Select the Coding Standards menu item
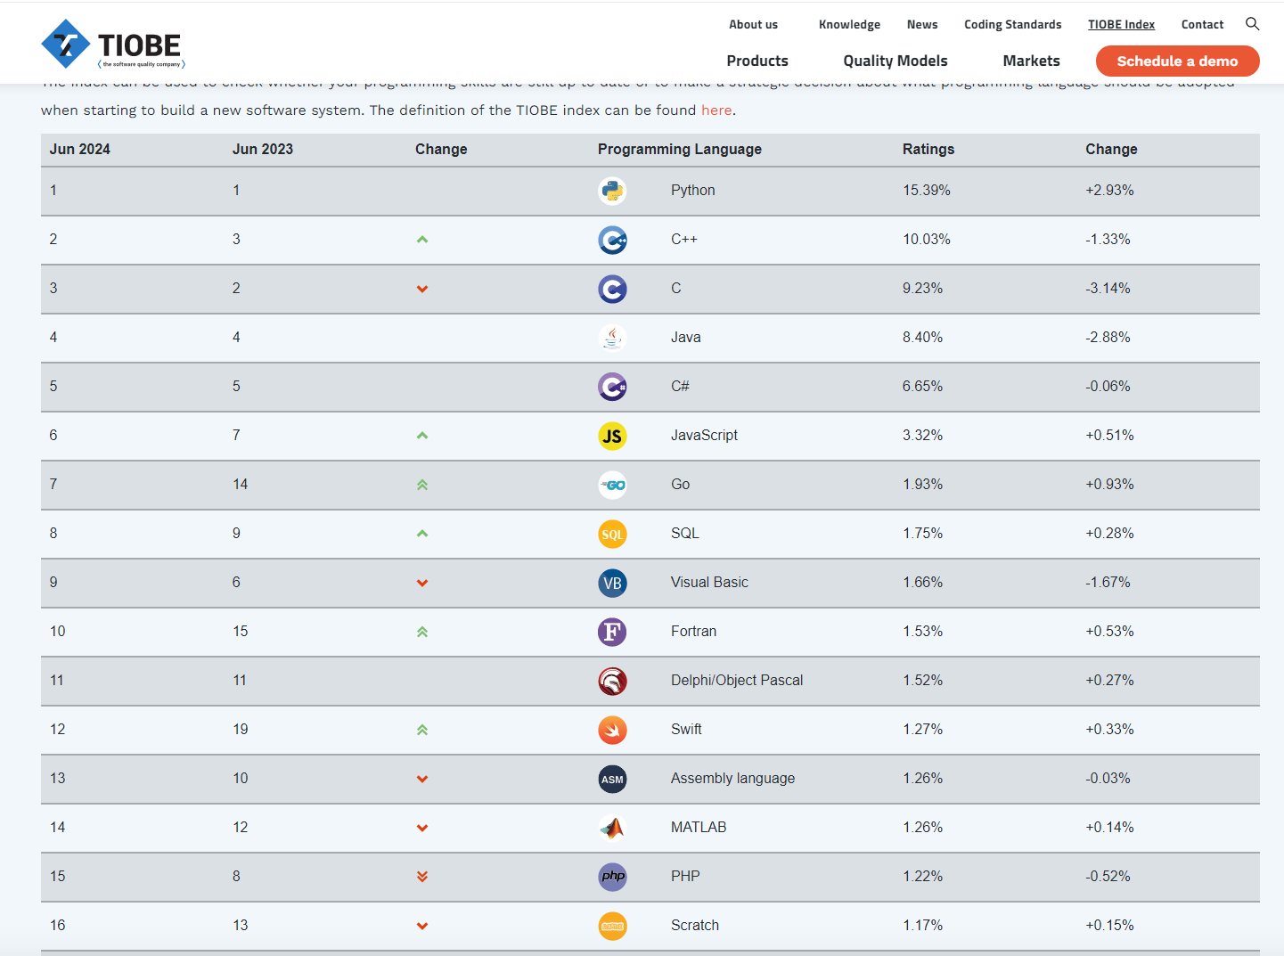Screen dimensions: 1284x956 [1012, 24]
